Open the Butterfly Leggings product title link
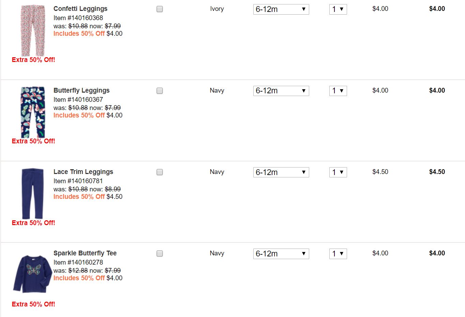Viewport: 465px width, 317px height. tap(81, 90)
